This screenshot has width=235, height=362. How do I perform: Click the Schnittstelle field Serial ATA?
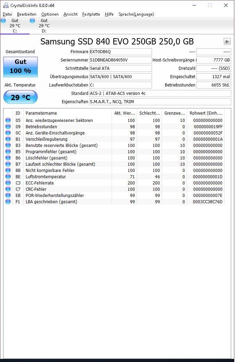[x=121, y=68]
